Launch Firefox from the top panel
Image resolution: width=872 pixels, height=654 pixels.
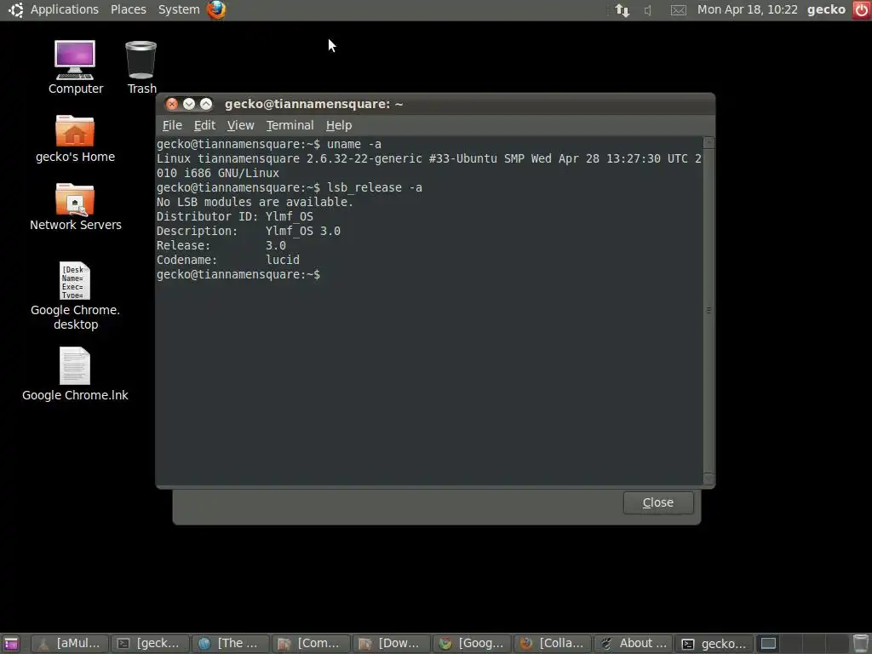point(216,9)
